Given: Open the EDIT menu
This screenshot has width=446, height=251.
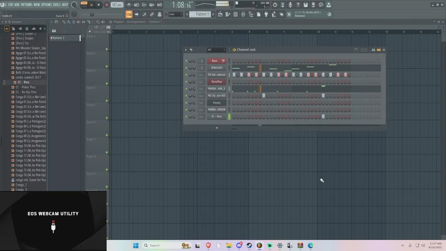Looking at the screenshot, I should (11, 5).
